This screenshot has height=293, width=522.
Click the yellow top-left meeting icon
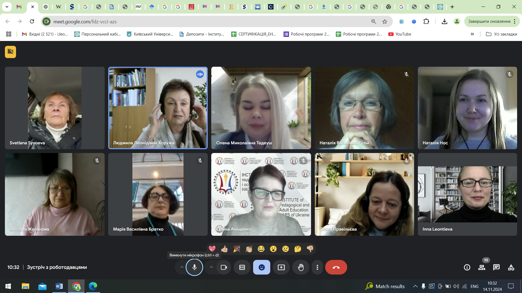coord(10,52)
